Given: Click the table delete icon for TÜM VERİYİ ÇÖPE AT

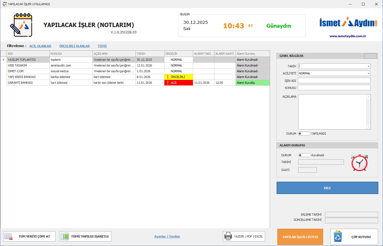Looking at the screenshot, I should [x=9, y=236].
